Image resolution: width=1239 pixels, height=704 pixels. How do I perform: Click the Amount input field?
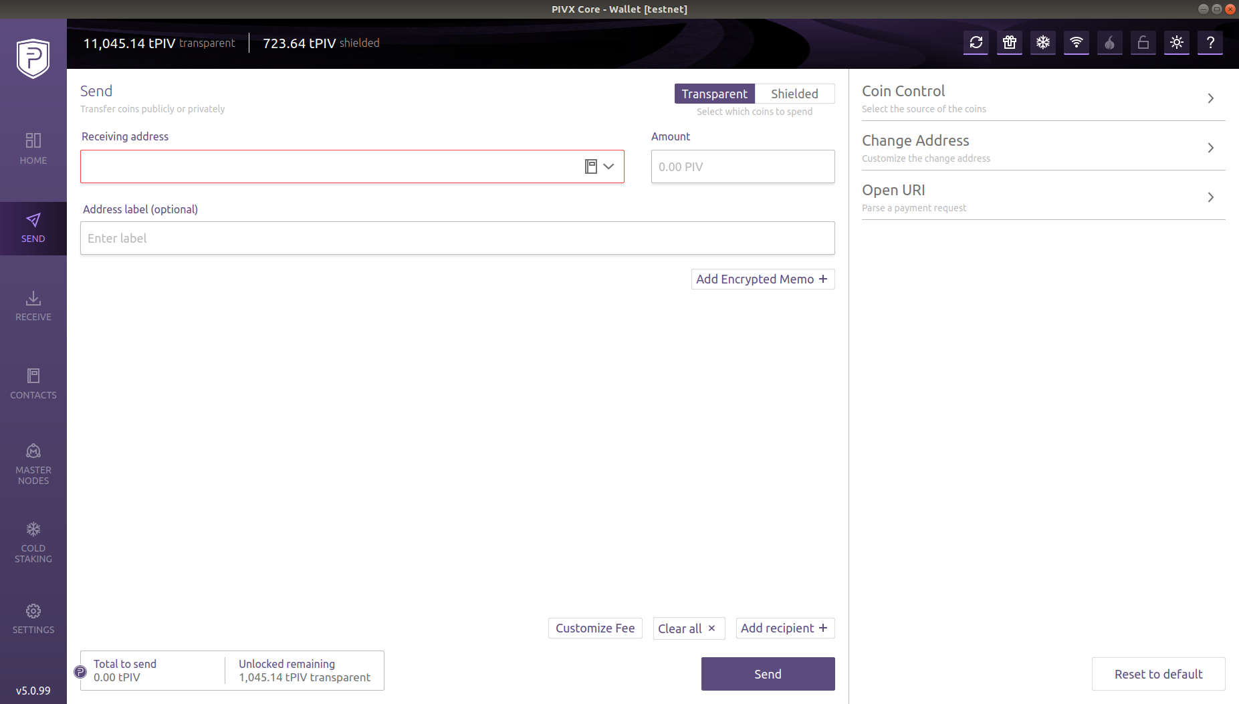[x=743, y=166]
